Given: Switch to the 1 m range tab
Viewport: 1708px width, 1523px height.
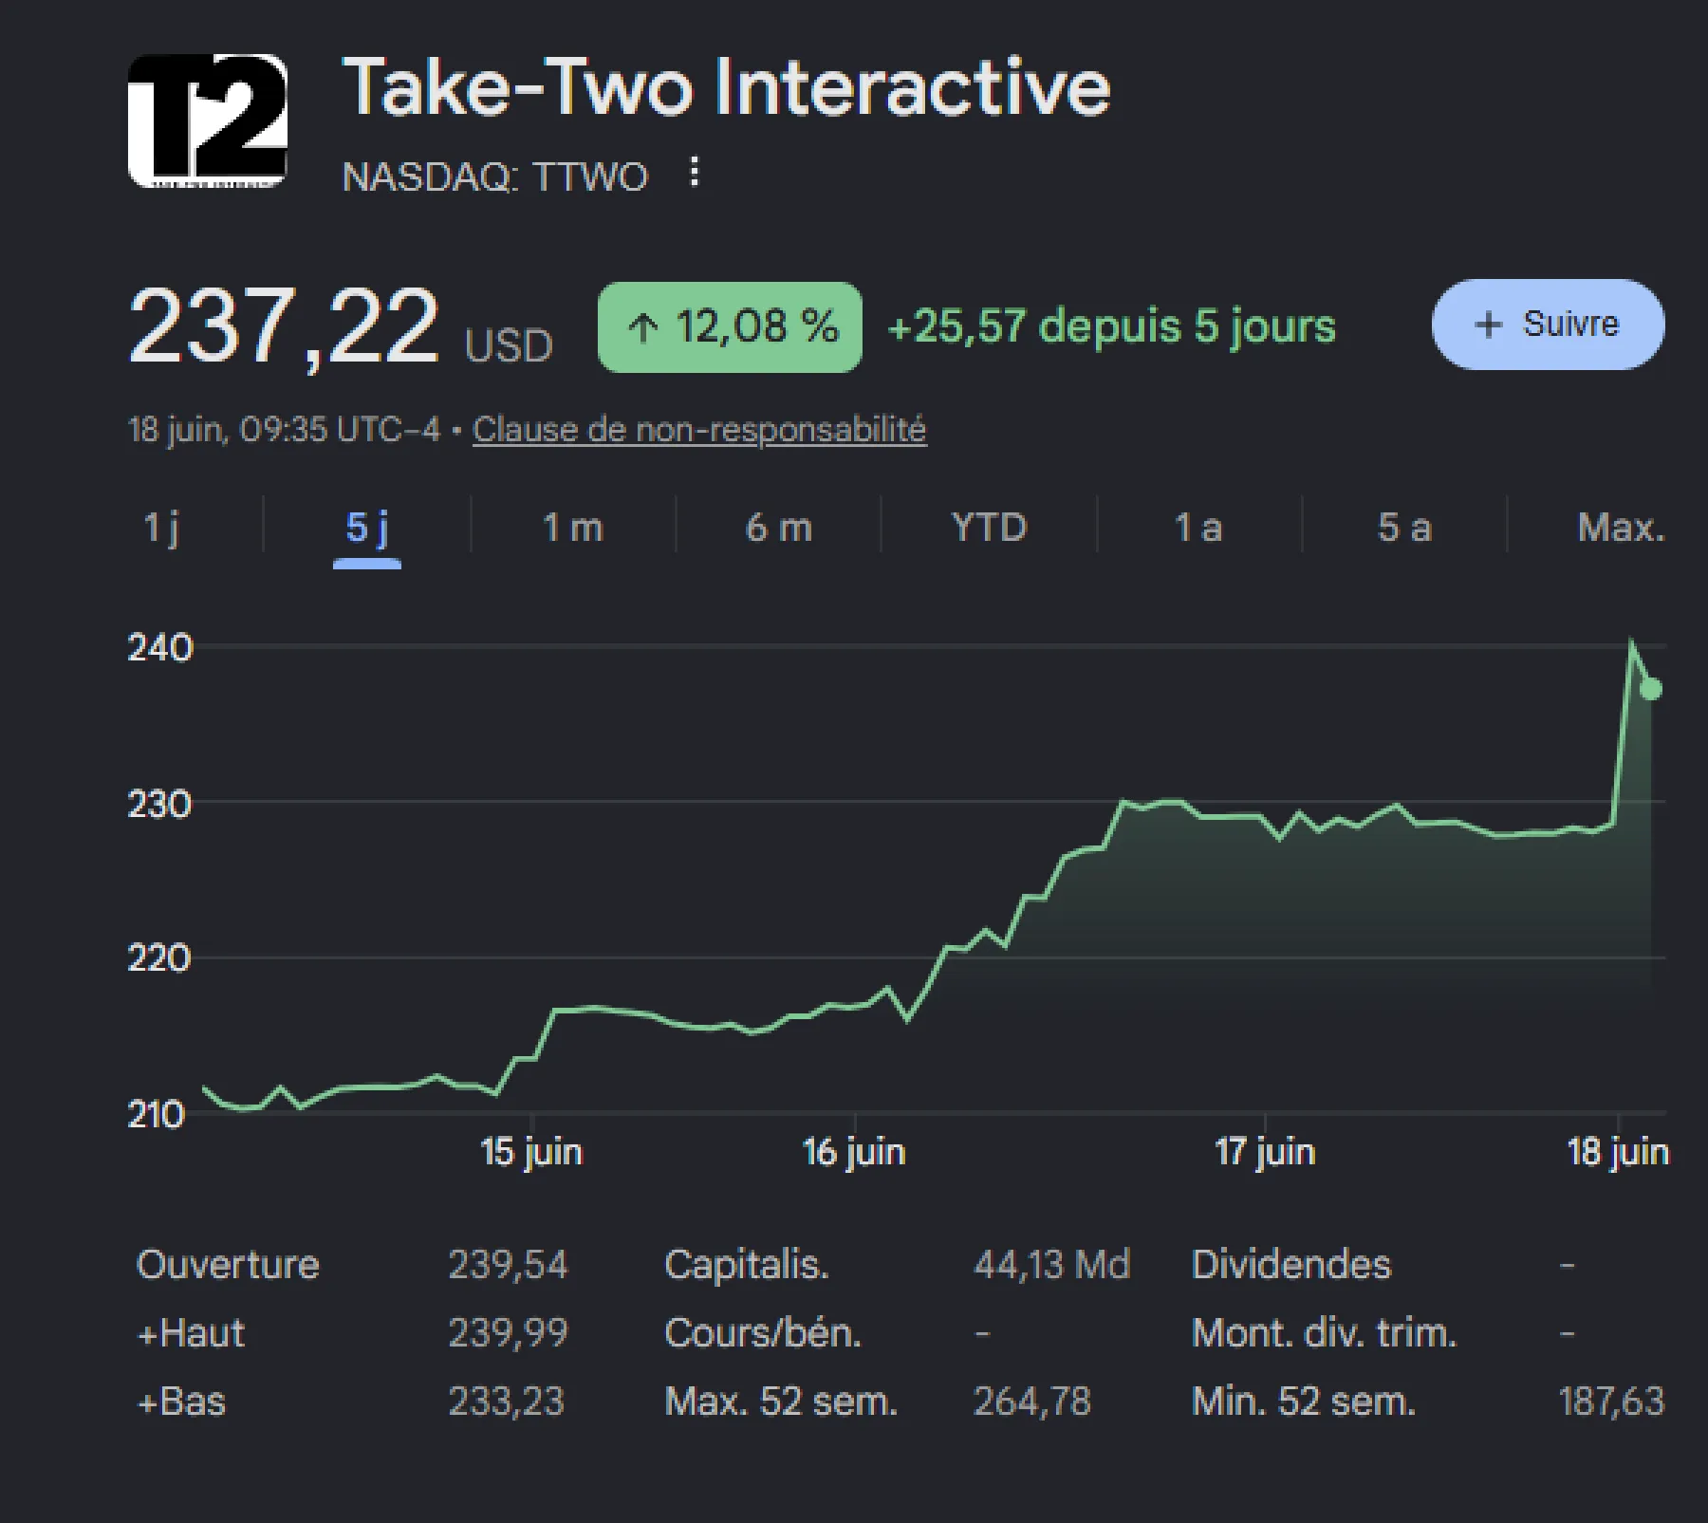Looking at the screenshot, I should (x=572, y=528).
